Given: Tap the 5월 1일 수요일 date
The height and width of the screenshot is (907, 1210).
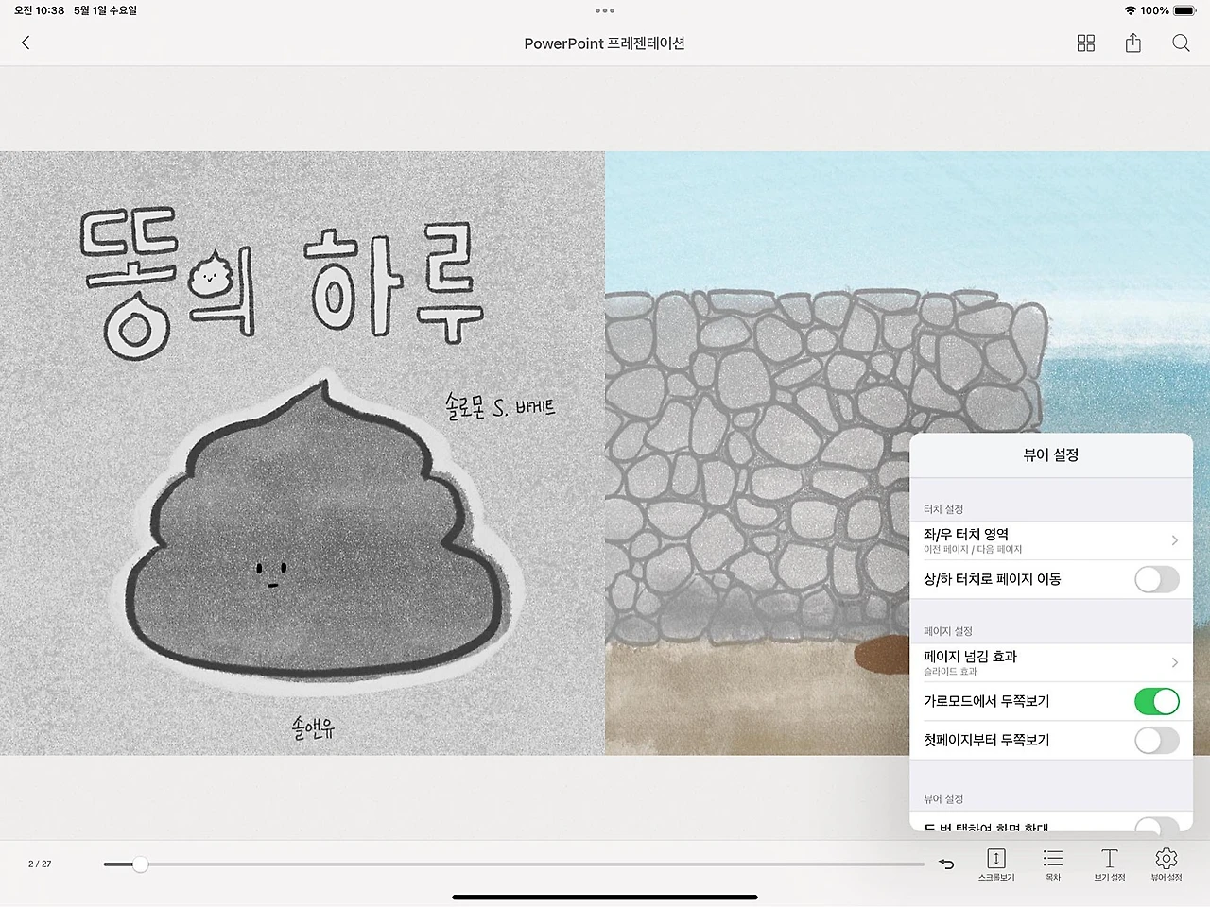Looking at the screenshot, I should click(105, 10).
